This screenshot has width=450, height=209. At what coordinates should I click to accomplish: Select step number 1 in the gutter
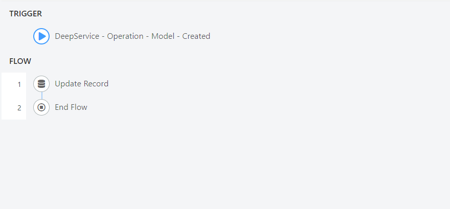pyautogui.click(x=19, y=85)
